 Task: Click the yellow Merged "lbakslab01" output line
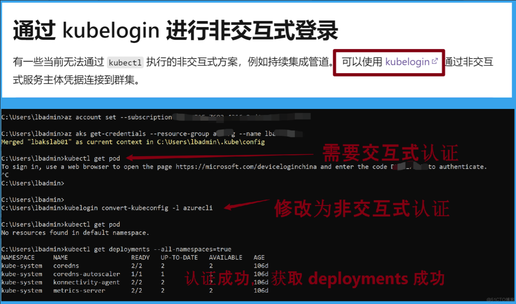(x=133, y=142)
